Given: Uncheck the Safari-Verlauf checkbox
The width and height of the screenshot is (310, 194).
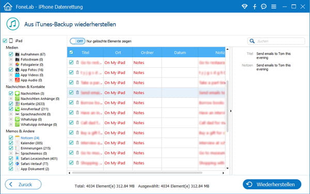Looking at the screenshot, I should click(x=11, y=163).
